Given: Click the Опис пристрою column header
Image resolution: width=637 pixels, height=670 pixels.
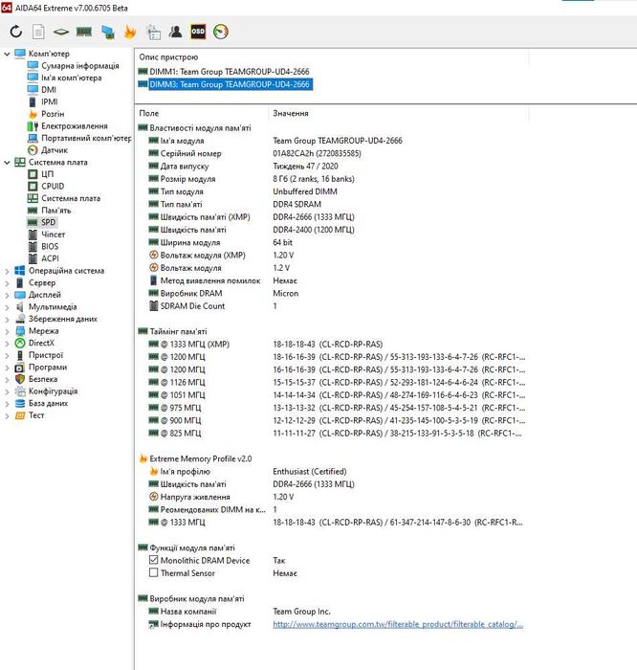Looking at the screenshot, I should pos(168,56).
